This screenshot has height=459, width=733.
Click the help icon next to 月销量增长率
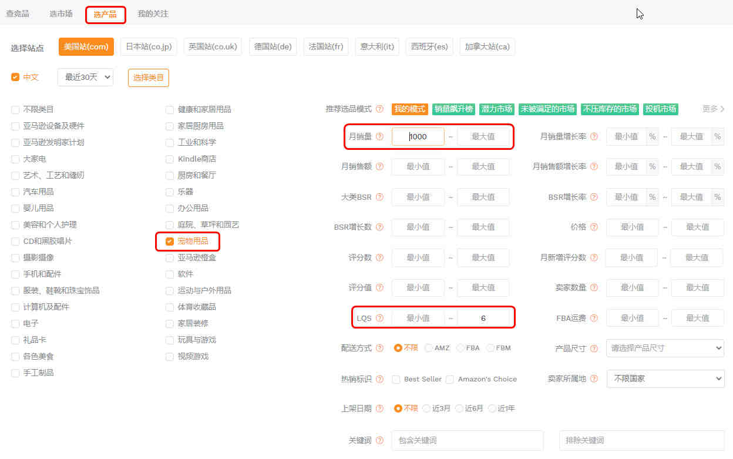click(x=594, y=136)
